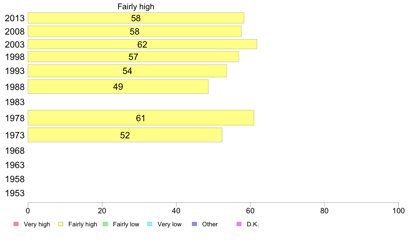Select the 1973 bar showing 52
The width and height of the screenshot is (408, 252).
[125, 135]
